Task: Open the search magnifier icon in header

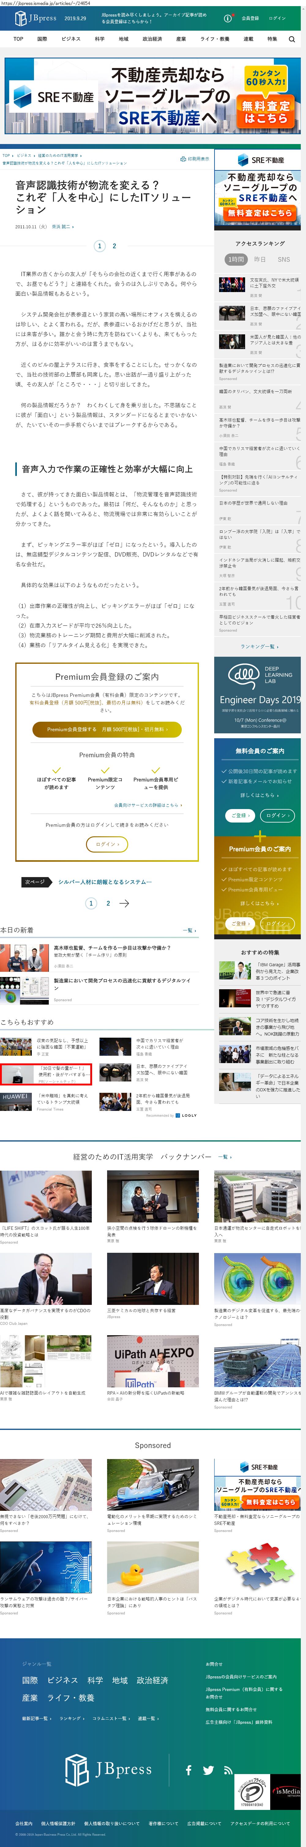Action: tap(291, 40)
